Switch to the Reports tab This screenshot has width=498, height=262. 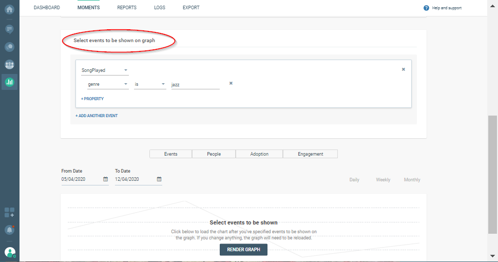click(x=127, y=8)
